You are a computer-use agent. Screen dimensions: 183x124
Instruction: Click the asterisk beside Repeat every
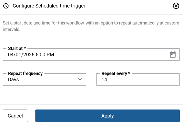(129, 73)
